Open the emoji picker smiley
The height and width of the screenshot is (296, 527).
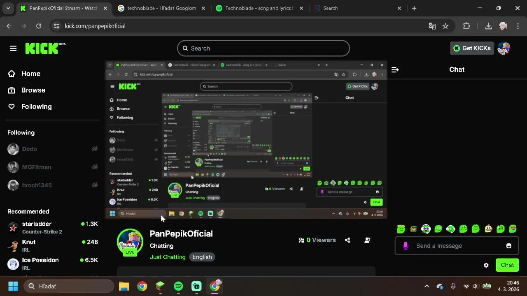[x=509, y=246]
